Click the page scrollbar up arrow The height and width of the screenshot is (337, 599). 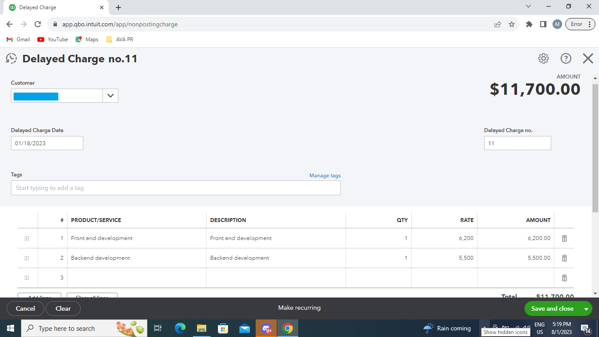pyautogui.click(x=595, y=78)
